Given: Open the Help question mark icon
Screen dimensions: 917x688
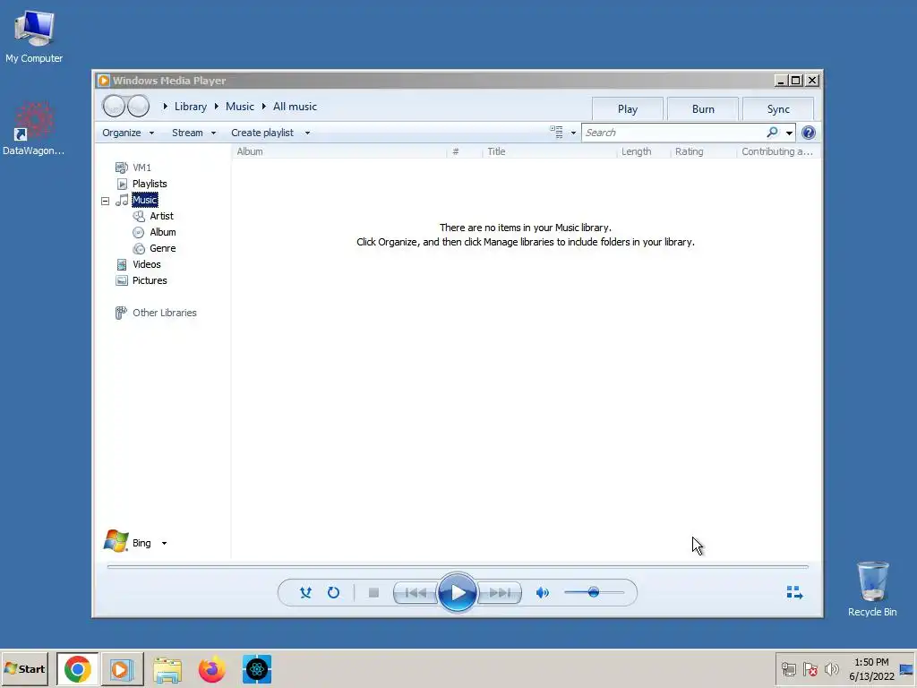Looking at the screenshot, I should coord(809,133).
